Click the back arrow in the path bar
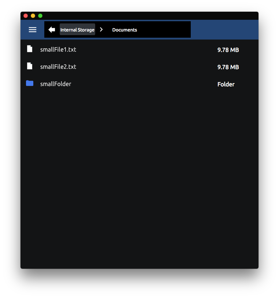 pyautogui.click(x=52, y=30)
